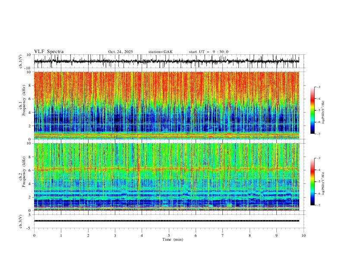Image resolution: width=342 pixels, height=264 pixels.
Task: Click the ch.1 "Frequency (kHz)" axis label
Action: [x=24, y=100]
